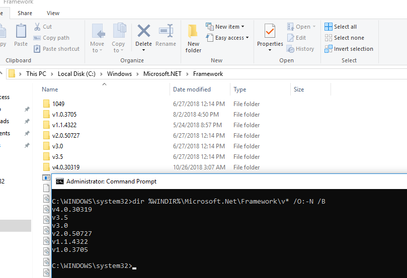Expand chevron after Windows breadcrumb
Viewport: 407px width, 278px height.
tap(137, 74)
